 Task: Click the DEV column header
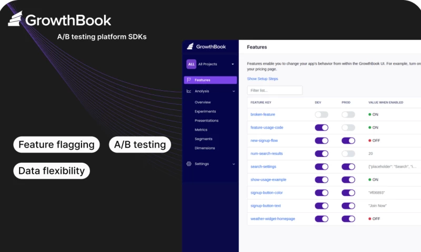(318, 102)
